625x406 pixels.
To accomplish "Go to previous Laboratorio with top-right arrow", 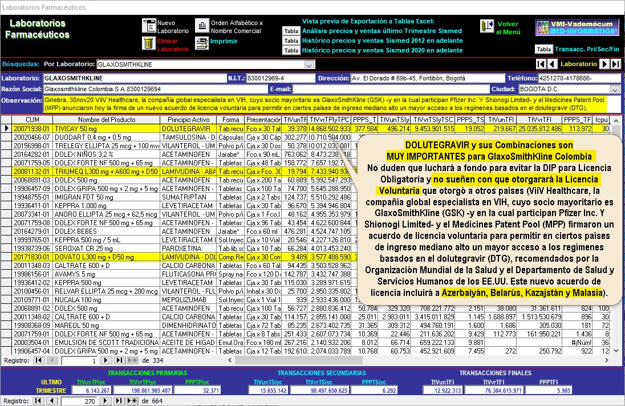I will pyautogui.click(x=552, y=64).
